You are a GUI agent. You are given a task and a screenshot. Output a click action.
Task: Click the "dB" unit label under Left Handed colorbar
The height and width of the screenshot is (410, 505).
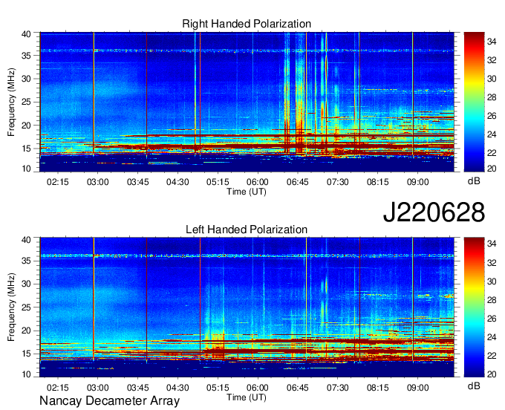[x=474, y=385]
